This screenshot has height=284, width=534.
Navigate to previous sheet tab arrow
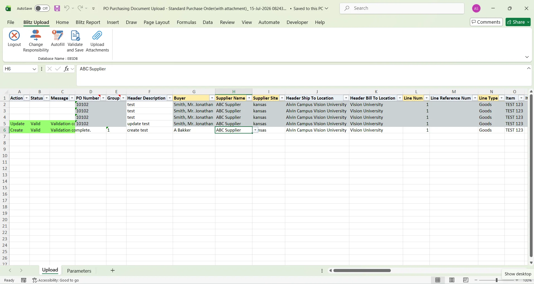10,270
